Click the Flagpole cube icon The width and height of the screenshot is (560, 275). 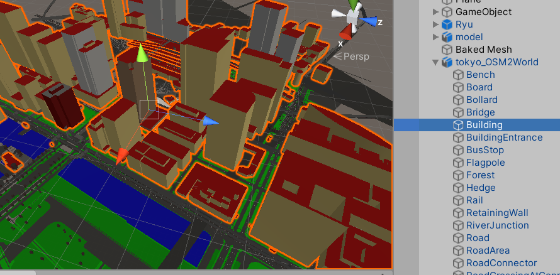pos(458,163)
